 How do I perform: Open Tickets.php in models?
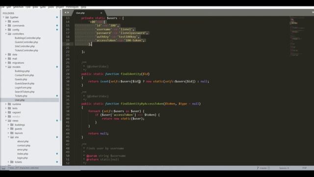pyautogui.click(x=21, y=96)
